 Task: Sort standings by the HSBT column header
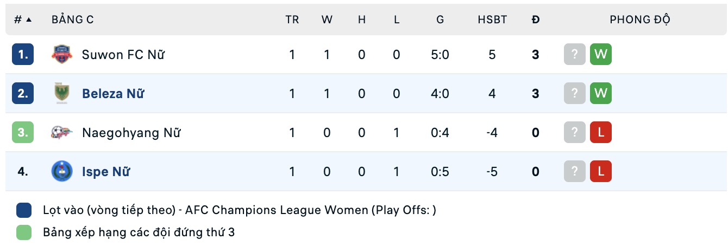(x=492, y=20)
